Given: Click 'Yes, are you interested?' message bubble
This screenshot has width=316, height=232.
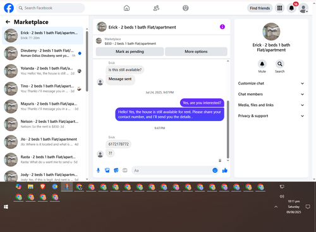Looking at the screenshot, I should click(202, 103).
